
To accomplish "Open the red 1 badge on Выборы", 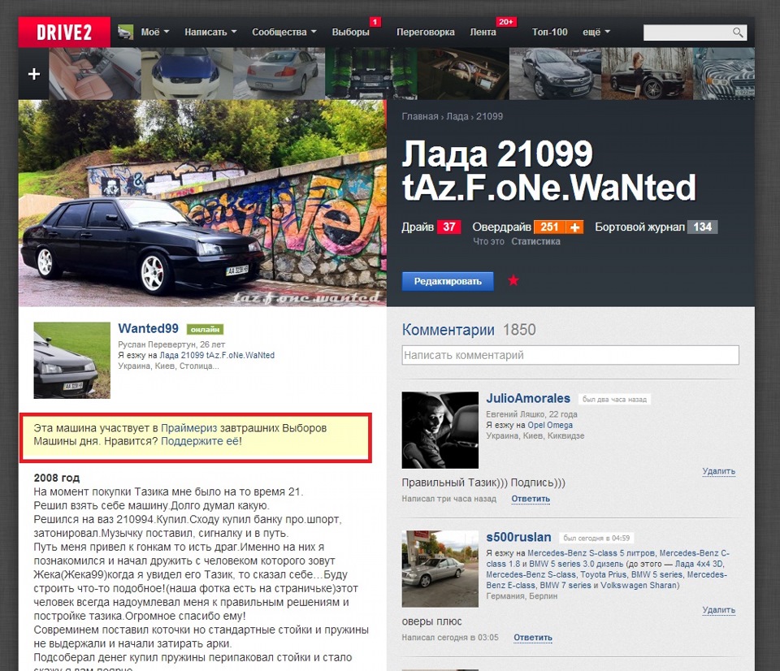I will tap(375, 22).
